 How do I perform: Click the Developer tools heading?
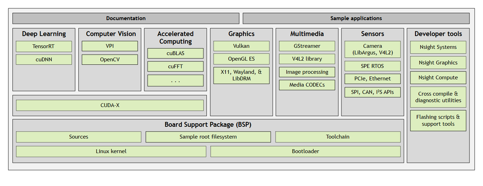(438, 34)
